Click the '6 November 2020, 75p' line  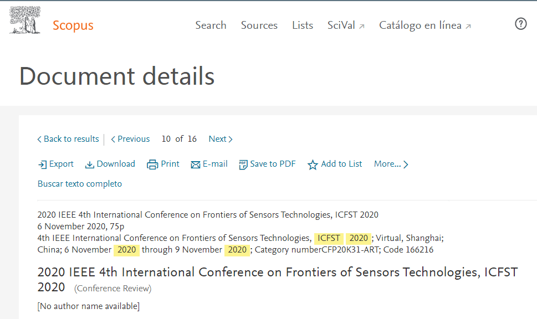(81, 227)
